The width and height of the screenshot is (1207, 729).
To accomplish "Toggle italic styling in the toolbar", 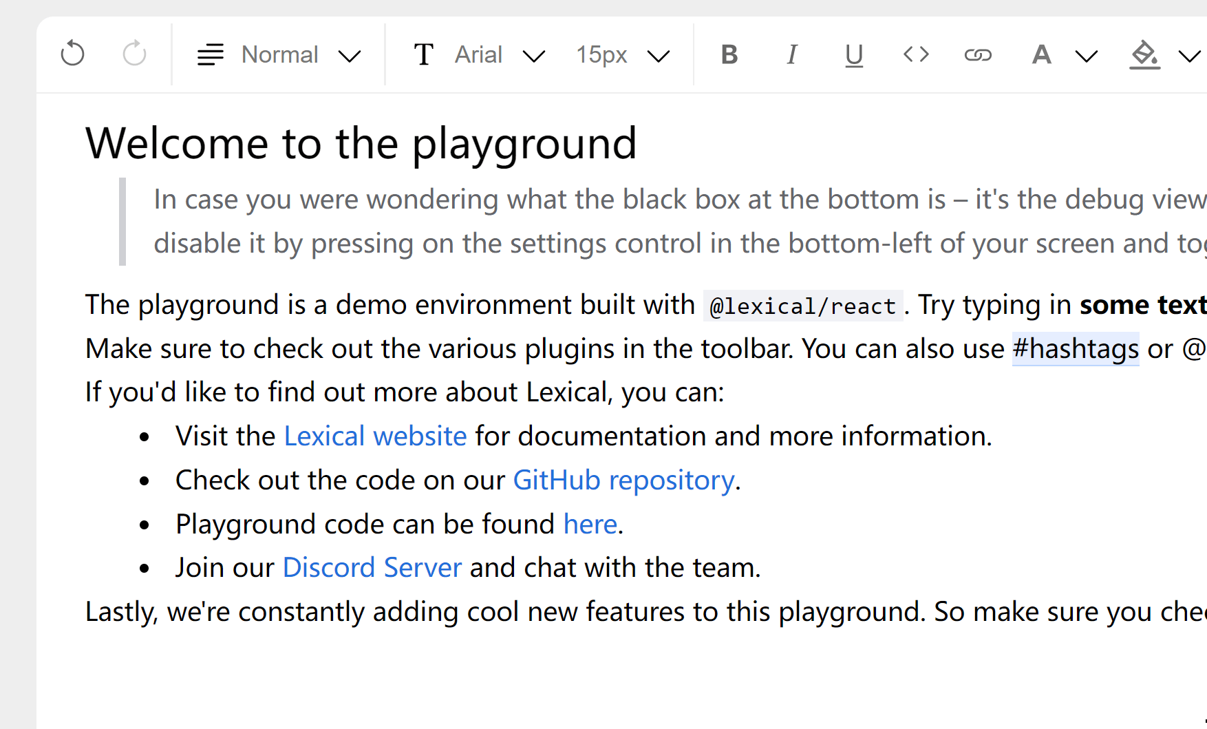I will 791,54.
